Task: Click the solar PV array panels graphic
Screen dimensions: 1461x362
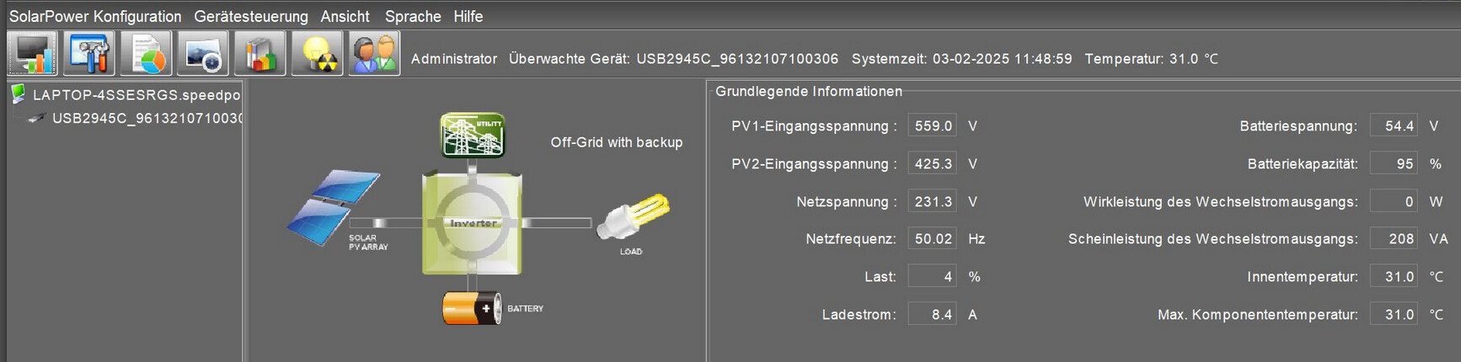Action: (334, 207)
